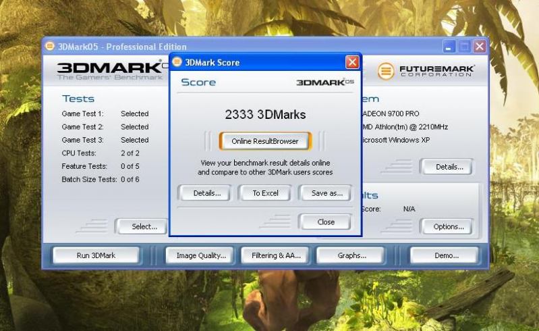This screenshot has width=539, height=331.
Task: Open Image Quality...
Action: click(201, 255)
